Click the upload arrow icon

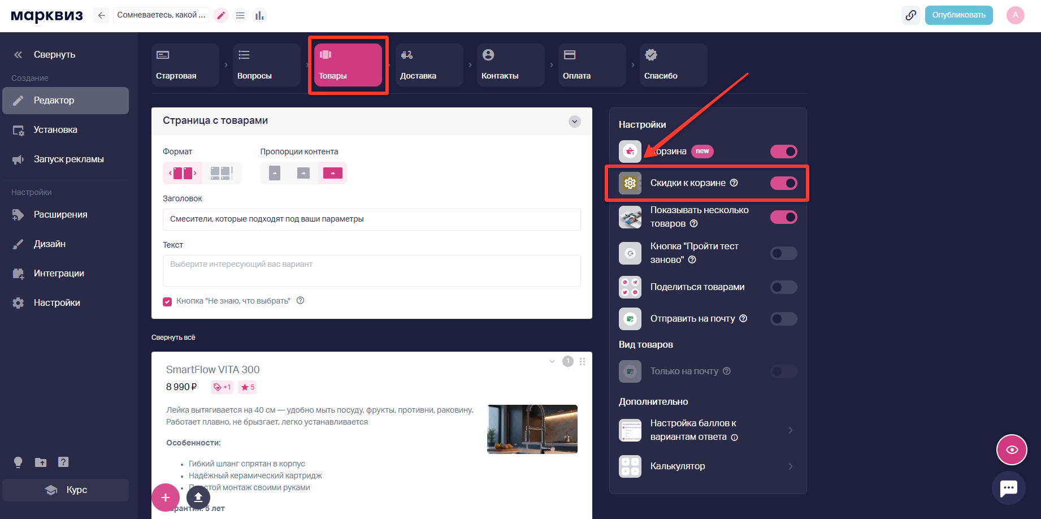(198, 498)
